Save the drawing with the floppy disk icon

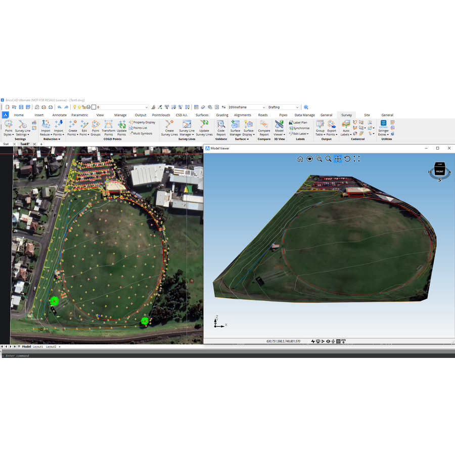click(x=21, y=107)
